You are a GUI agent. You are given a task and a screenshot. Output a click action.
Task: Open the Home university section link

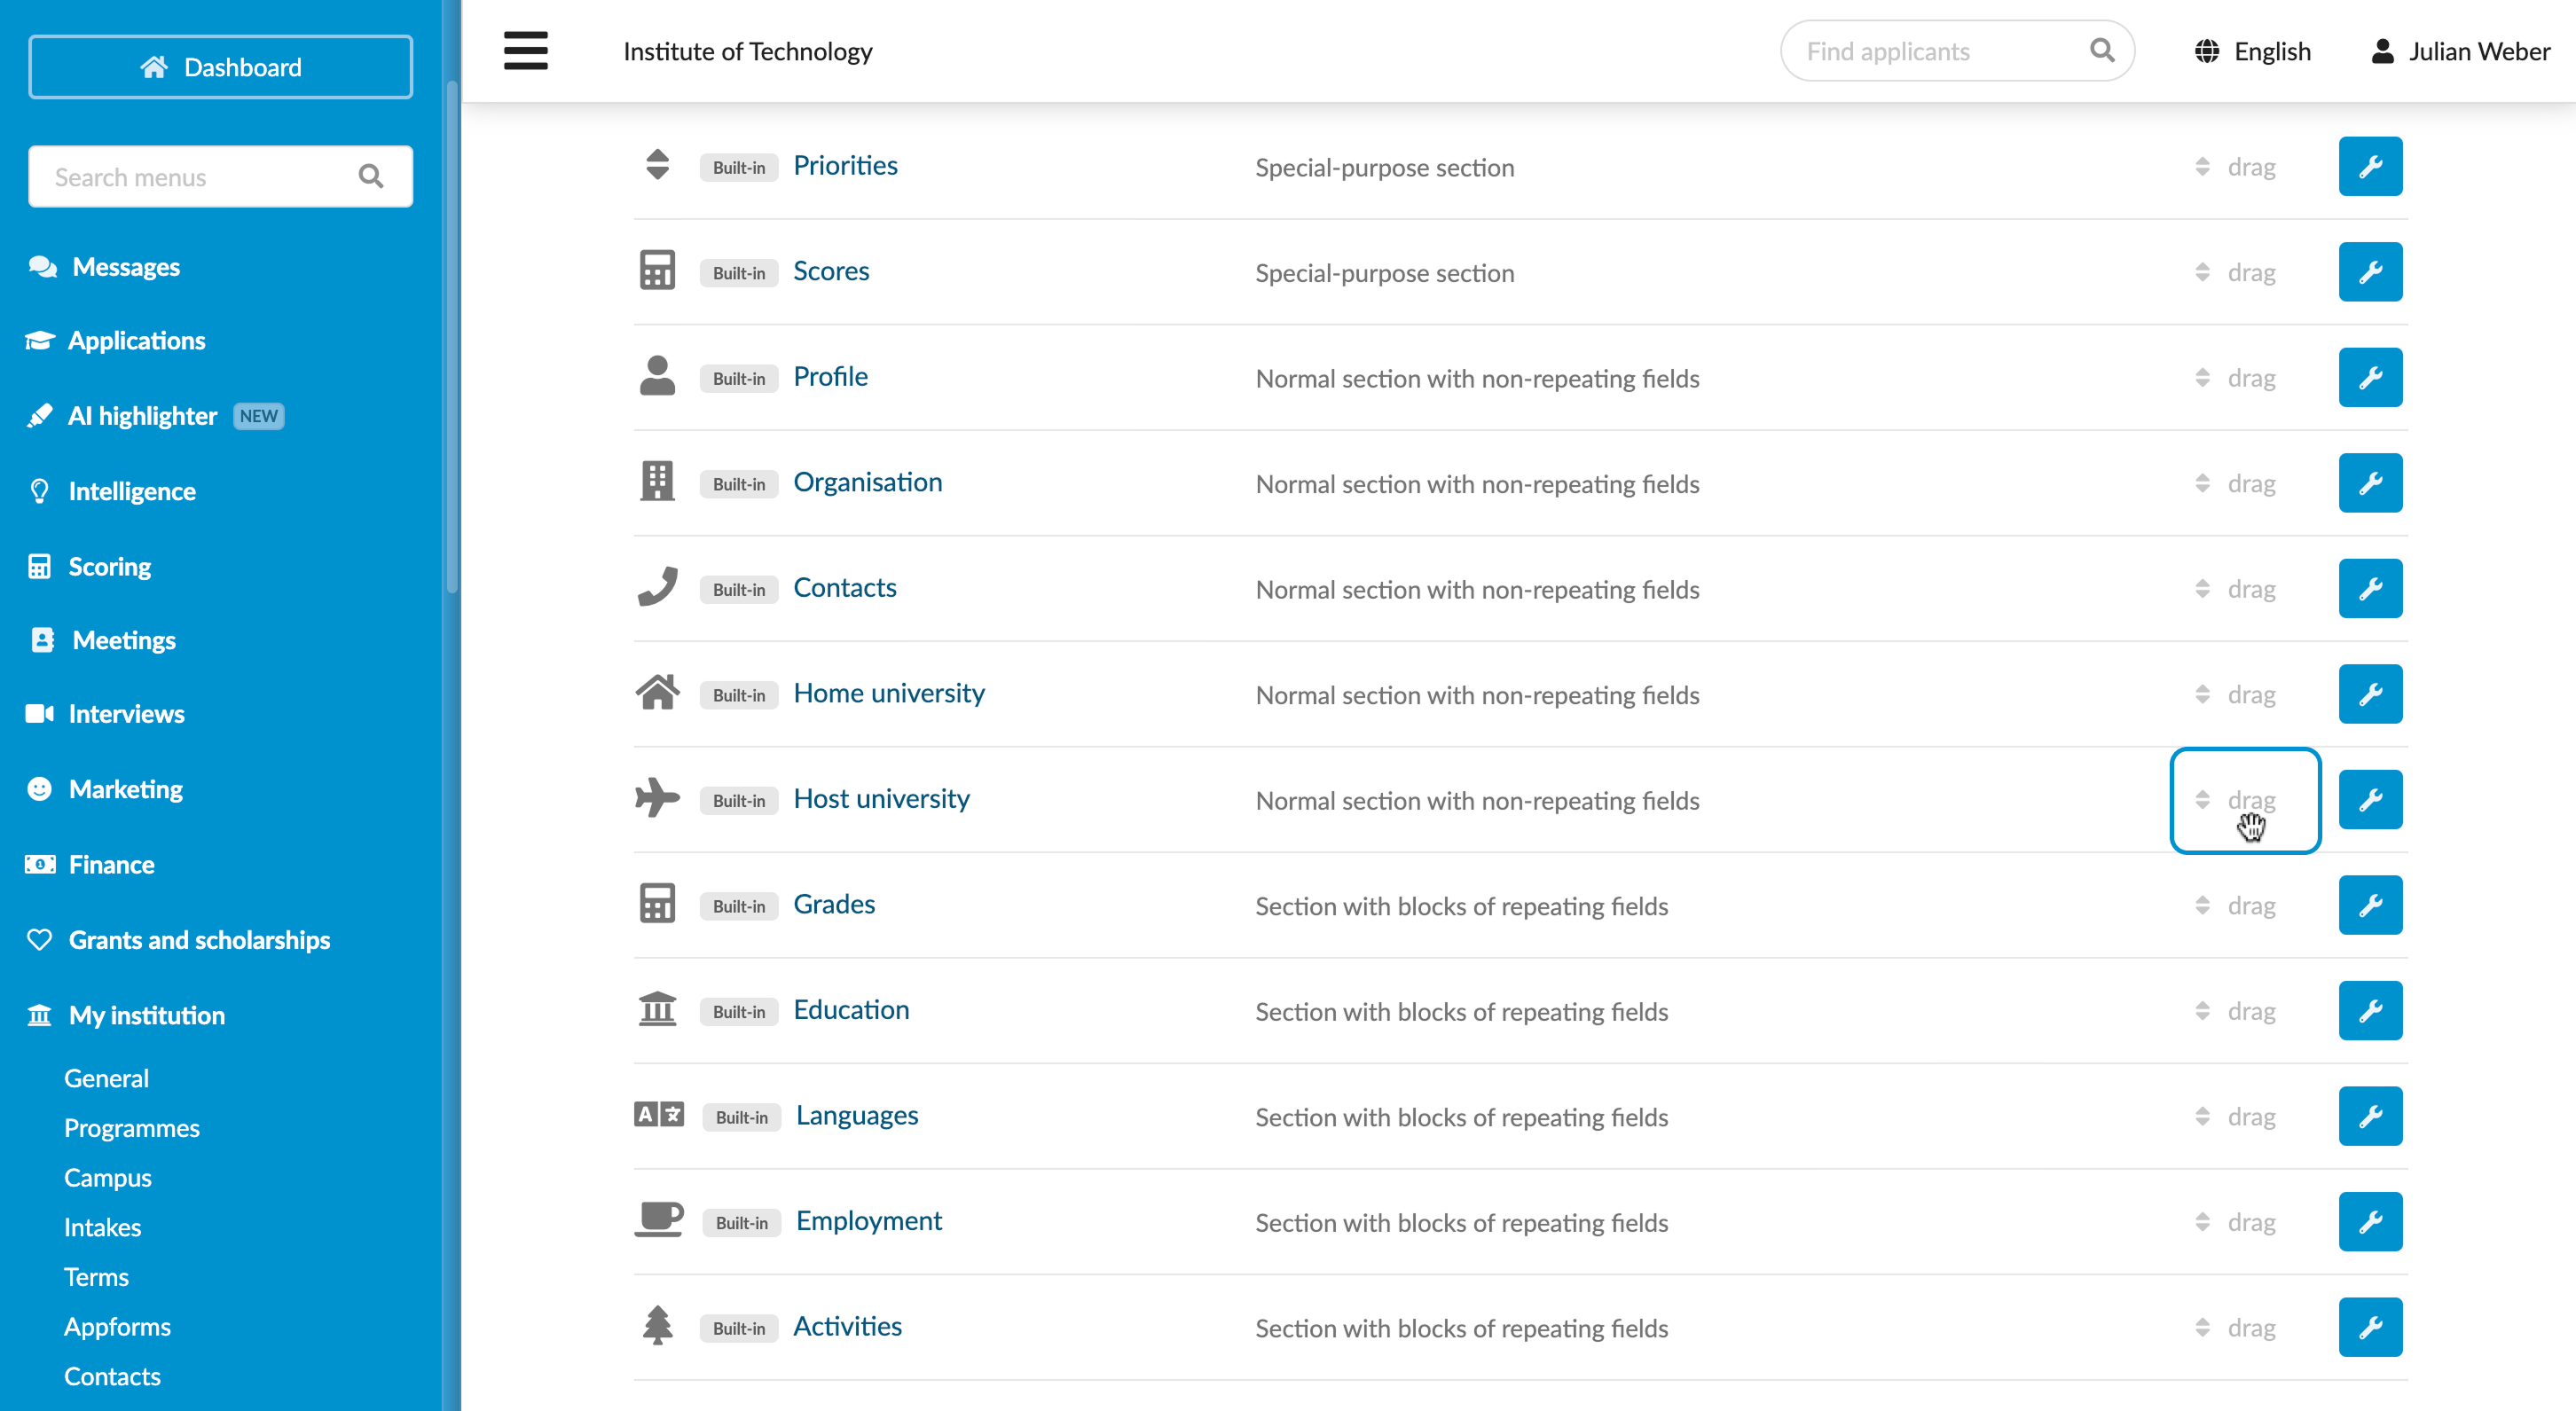click(x=889, y=693)
